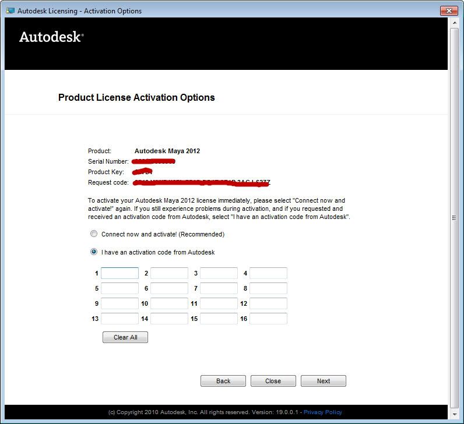464x424 pixels.
Task: Click the Product License Activation Options heading
Action: 136,97
